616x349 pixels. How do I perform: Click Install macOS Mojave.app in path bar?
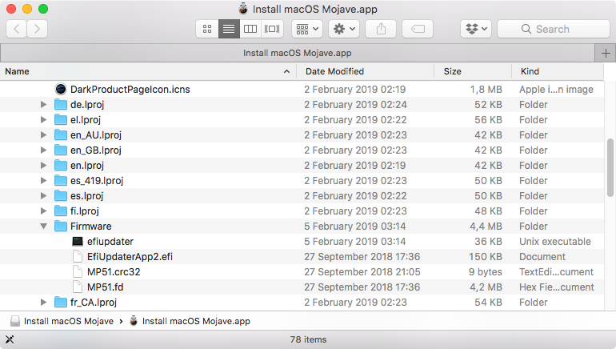(190, 321)
